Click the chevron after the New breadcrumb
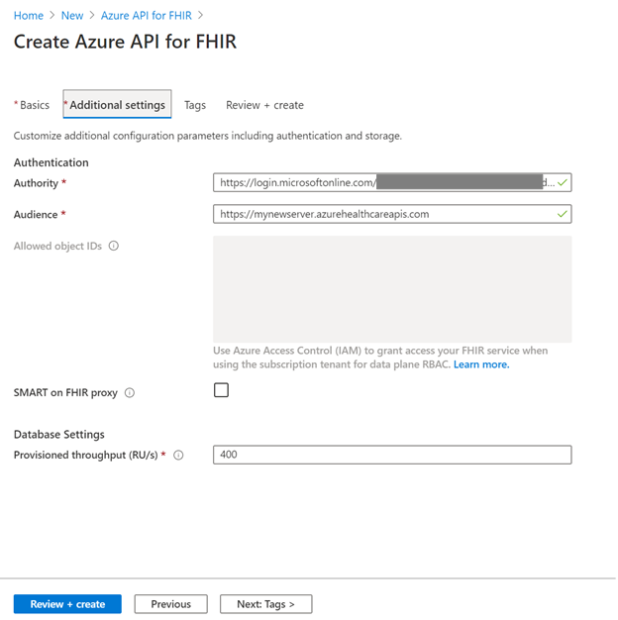Screen dimensions: 618x620 [92, 15]
